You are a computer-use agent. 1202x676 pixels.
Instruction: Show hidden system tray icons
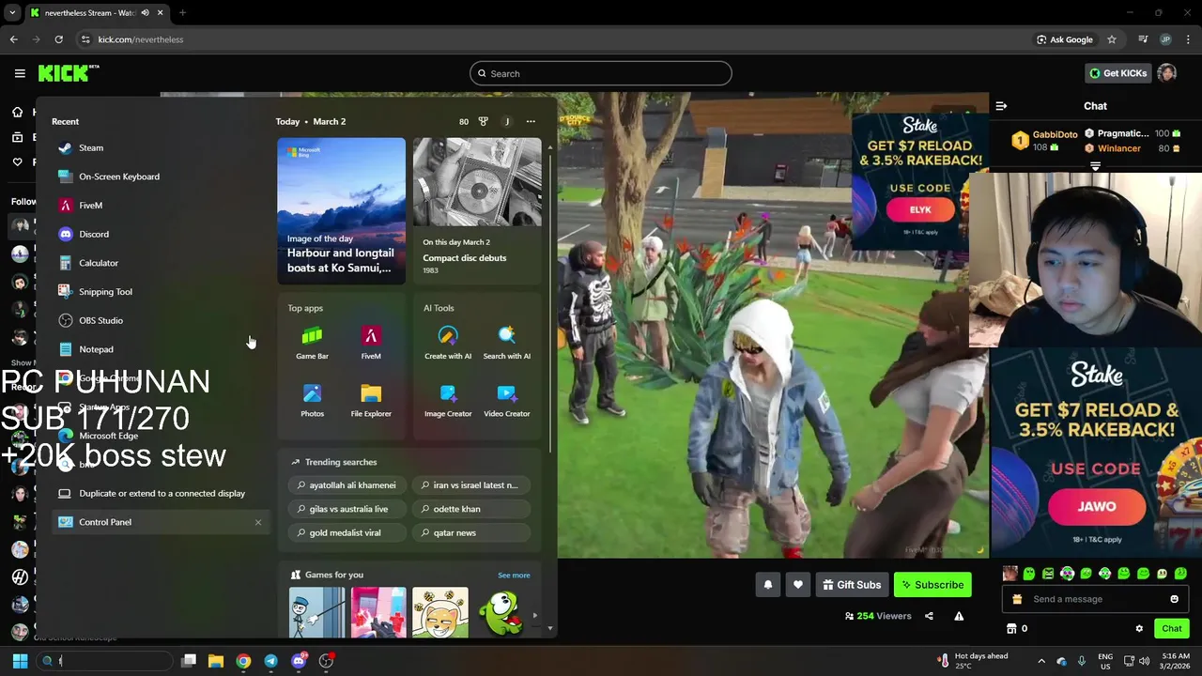click(x=1040, y=661)
